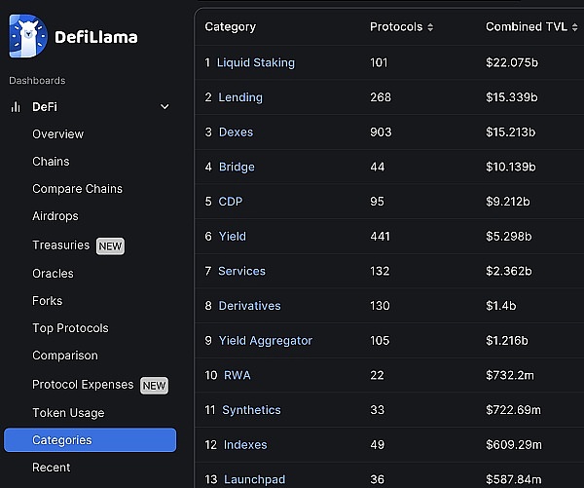Sort by Combined TVL column arrows
This screenshot has height=488, width=584.
tap(574, 27)
